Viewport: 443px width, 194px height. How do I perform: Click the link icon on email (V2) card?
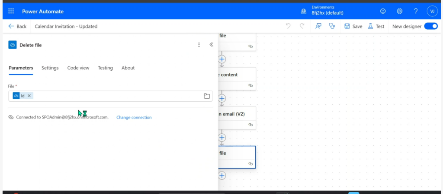pos(250,125)
